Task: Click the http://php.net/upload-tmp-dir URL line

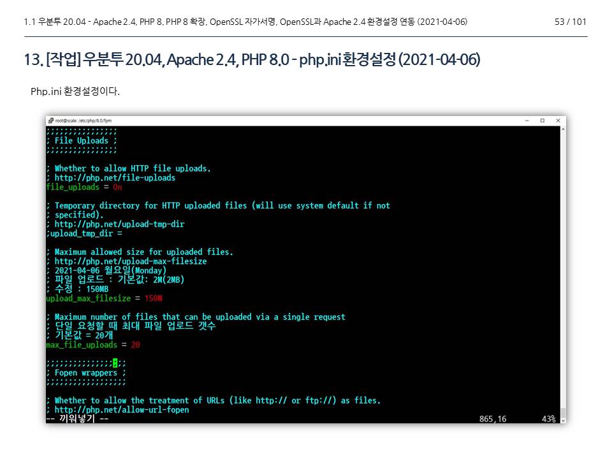Action: click(115, 224)
